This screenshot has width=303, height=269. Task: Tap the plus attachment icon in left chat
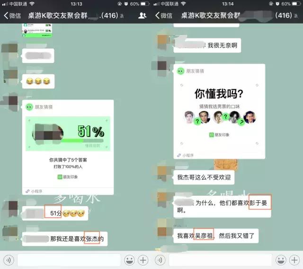[143, 260]
